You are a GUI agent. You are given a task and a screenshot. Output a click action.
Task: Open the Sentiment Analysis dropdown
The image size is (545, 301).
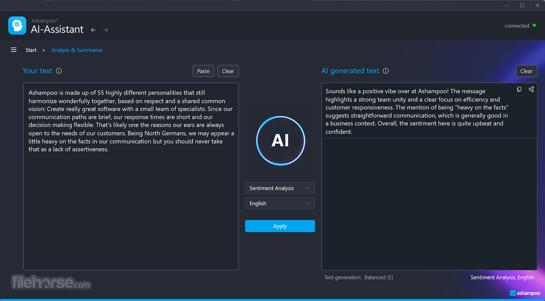(280, 188)
